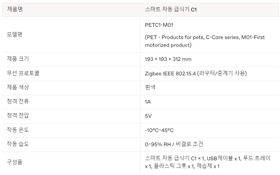This screenshot has width=280, height=175.
Task: Click the 정격 전류 row label
Action: [18, 101]
